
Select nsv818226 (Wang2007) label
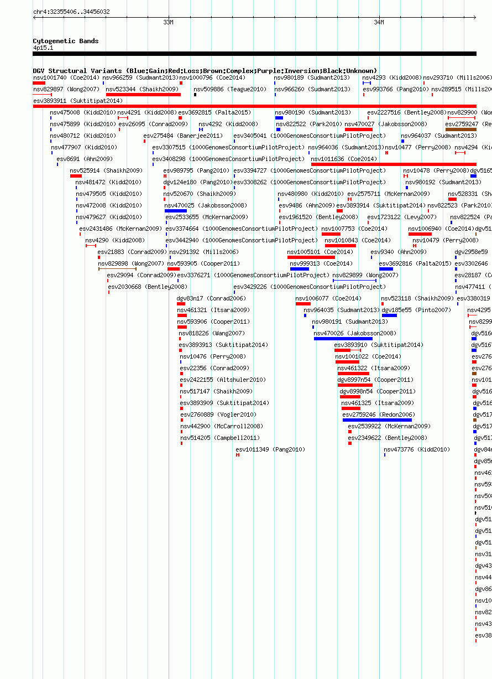[212, 333]
